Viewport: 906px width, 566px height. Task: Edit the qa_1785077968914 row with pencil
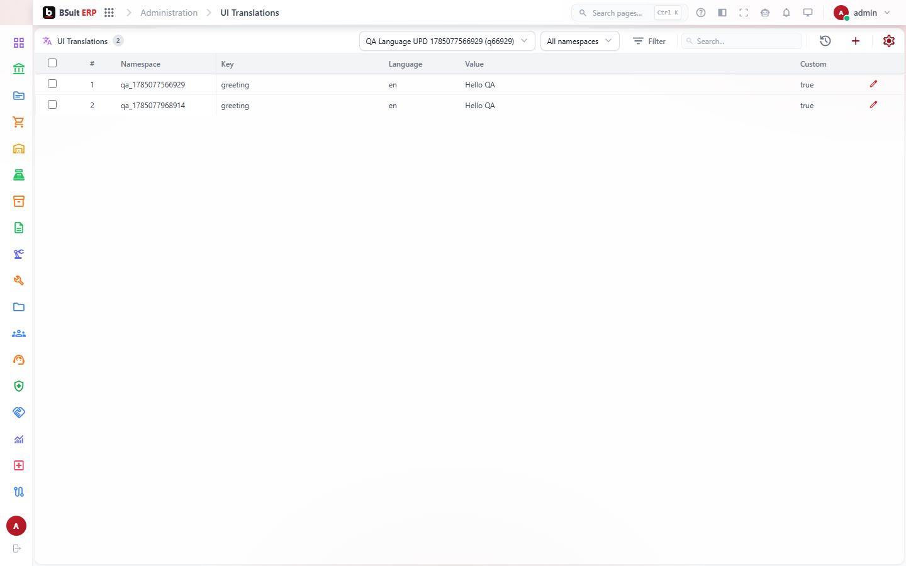point(873,105)
